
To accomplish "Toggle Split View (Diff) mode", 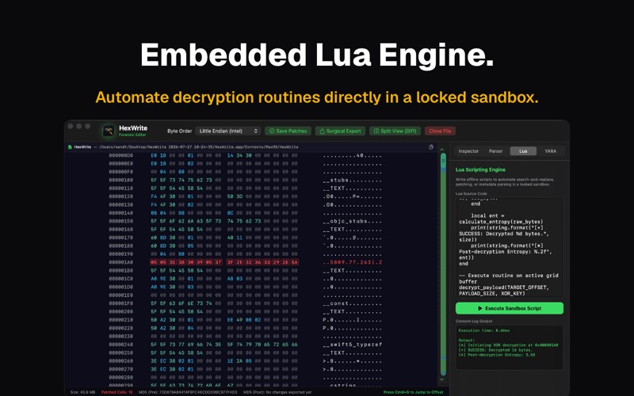I will [x=395, y=131].
